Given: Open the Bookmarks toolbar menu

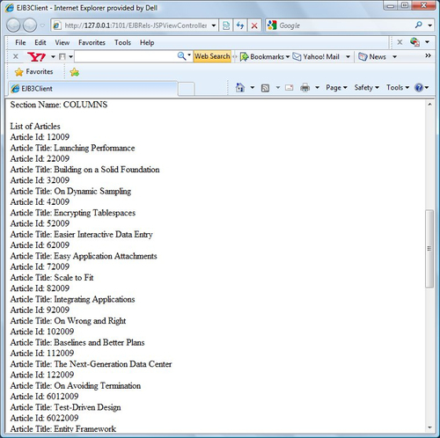Looking at the screenshot, I should (265, 56).
